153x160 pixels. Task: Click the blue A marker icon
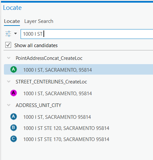(x=13, y=116)
